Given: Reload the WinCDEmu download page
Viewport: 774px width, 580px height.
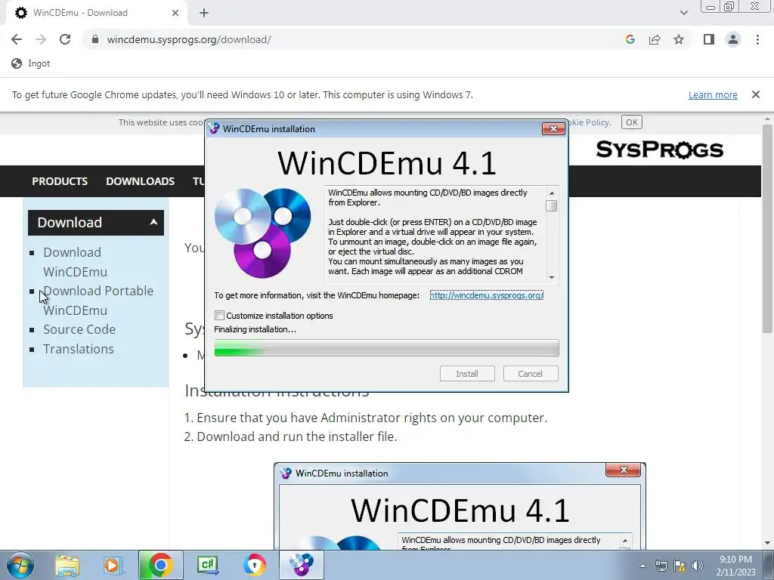Looking at the screenshot, I should (65, 39).
